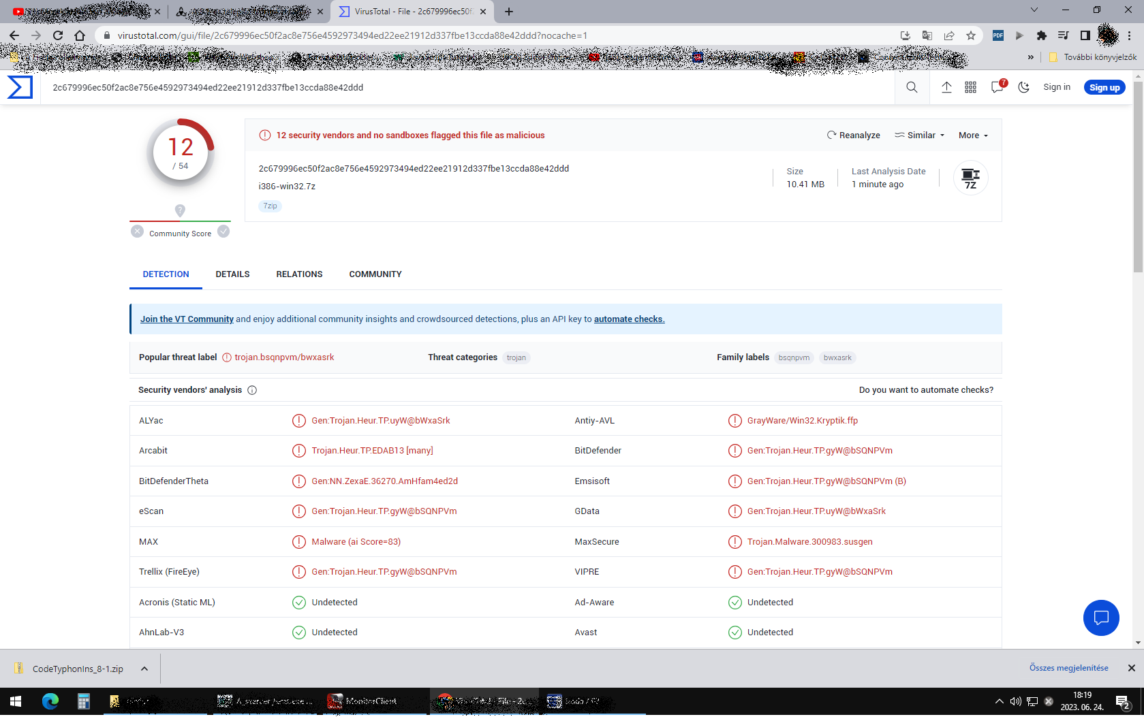1144x719 pixels.
Task: Translate this page icon in address bar
Action: [927, 35]
